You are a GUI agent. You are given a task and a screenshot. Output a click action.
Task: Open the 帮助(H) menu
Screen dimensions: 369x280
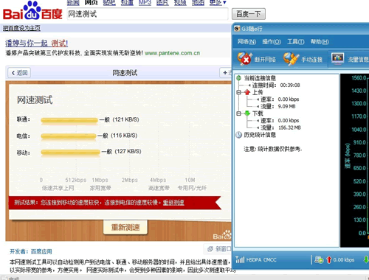320,41
